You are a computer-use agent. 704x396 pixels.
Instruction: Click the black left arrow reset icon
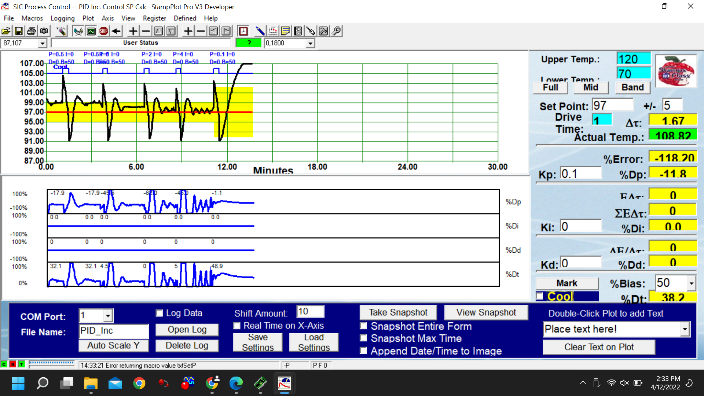(116, 31)
